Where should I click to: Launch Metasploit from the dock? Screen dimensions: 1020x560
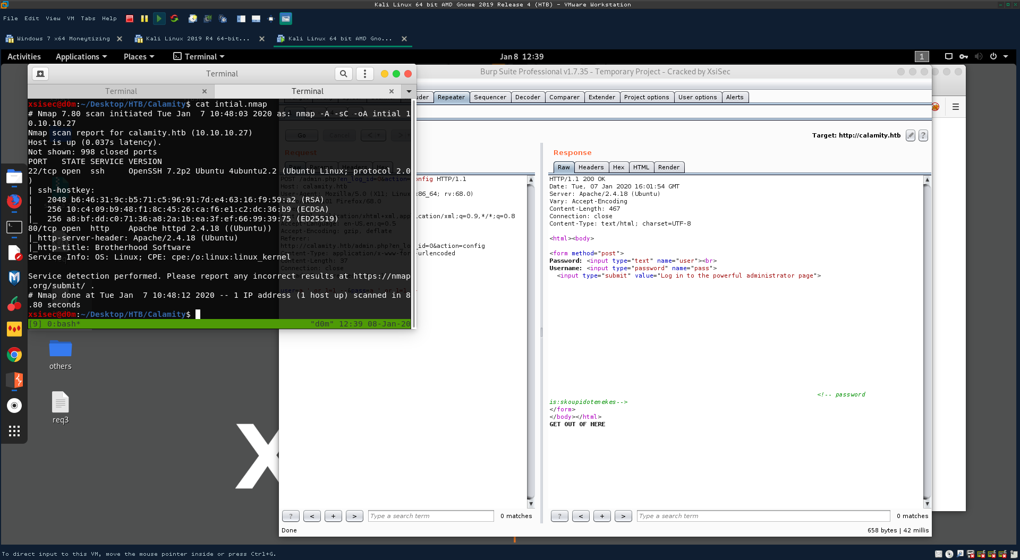[x=14, y=278]
